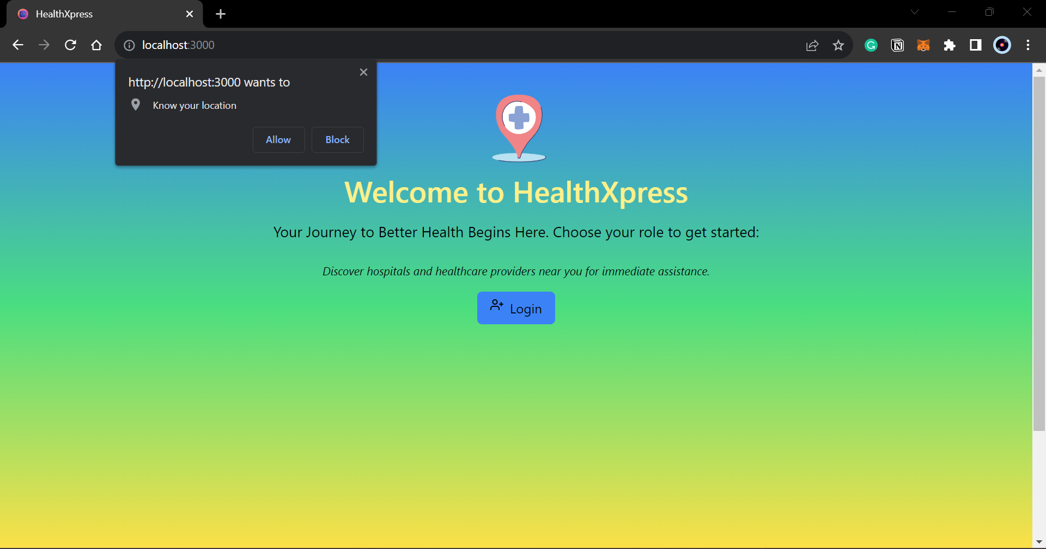Block the location permission request
Screen dimensions: 1046x549
[x=337, y=140]
